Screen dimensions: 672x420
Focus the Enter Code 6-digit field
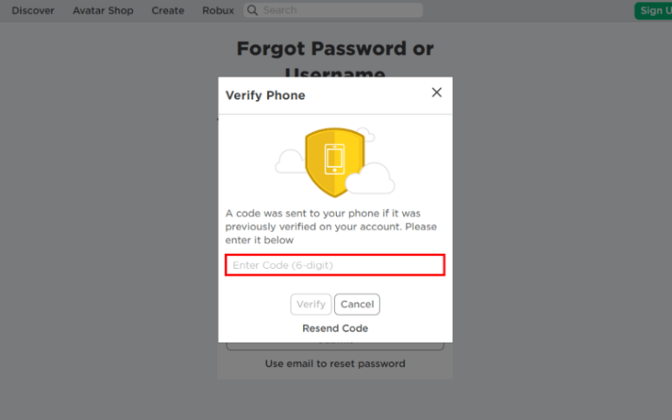pyautogui.click(x=335, y=265)
